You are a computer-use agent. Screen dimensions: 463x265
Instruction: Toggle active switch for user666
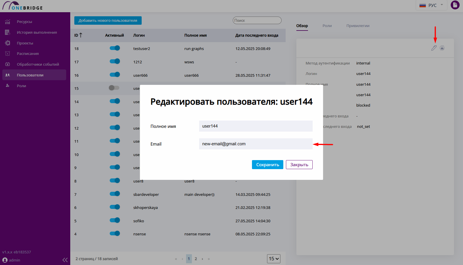[115, 75]
